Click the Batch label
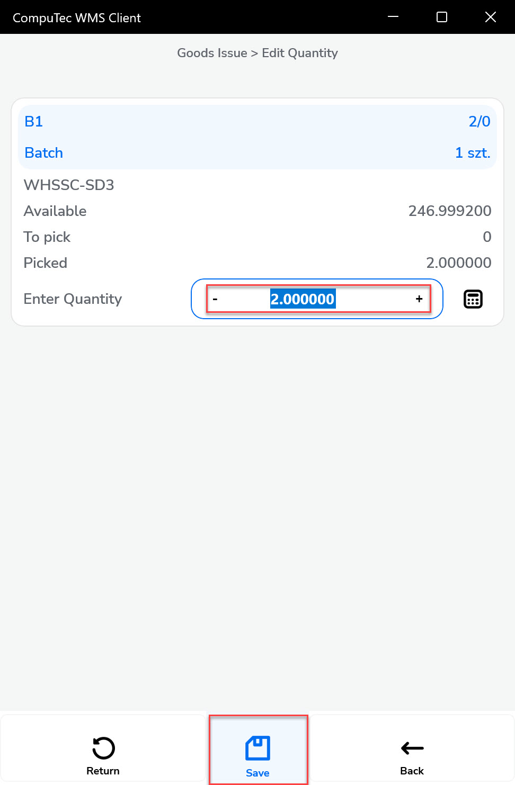Viewport: 515px width, 785px height. (x=44, y=153)
